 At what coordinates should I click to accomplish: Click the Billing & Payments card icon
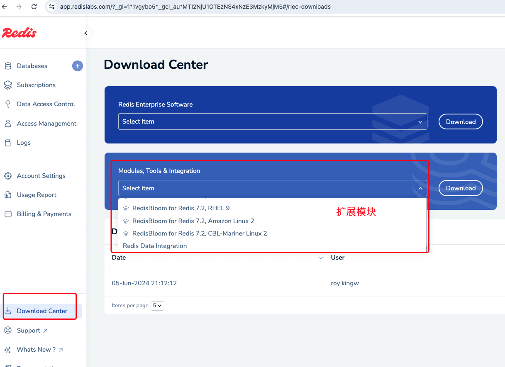pyautogui.click(x=8, y=214)
